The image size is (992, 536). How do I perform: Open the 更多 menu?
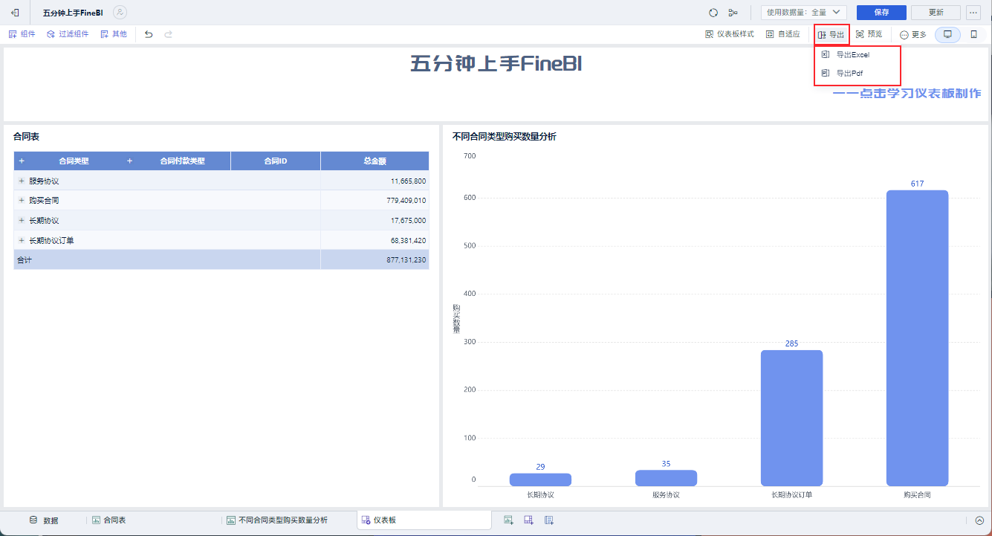coord(913,34)
